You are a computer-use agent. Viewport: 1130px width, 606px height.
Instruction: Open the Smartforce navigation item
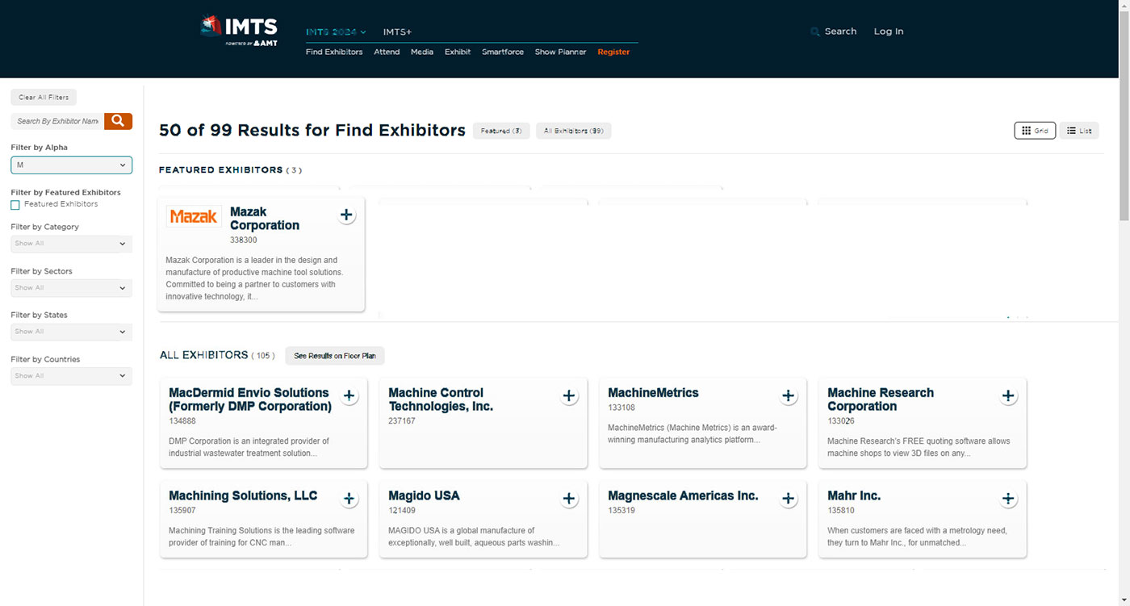point(503,52)
